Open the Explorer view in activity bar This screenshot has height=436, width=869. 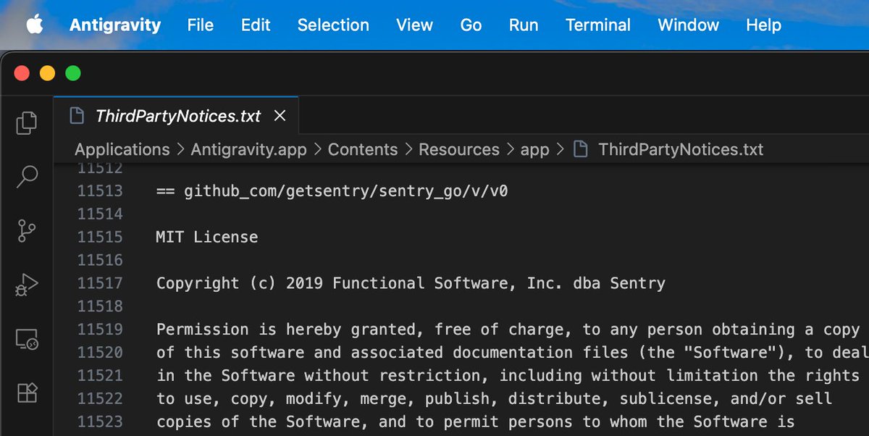point(27,123)
